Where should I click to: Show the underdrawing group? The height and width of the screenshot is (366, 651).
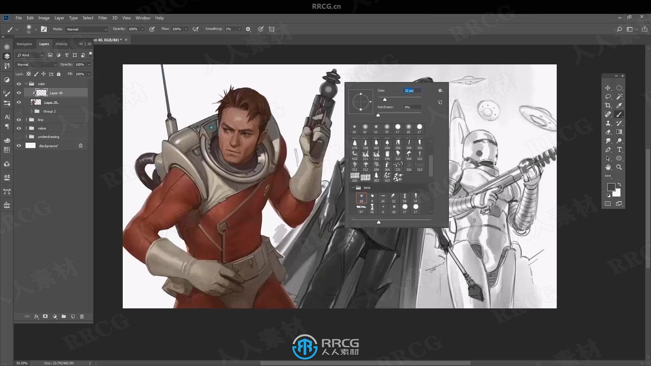(19, 137)
